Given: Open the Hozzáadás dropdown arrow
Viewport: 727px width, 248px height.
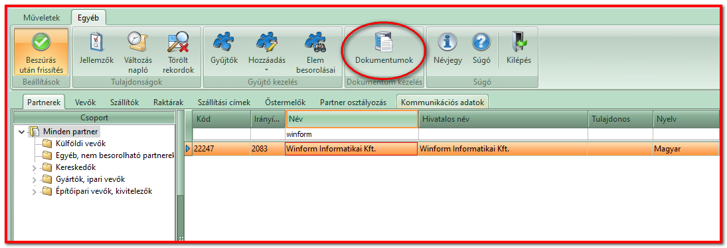Looking at the screenshot, I should point(267,69).
